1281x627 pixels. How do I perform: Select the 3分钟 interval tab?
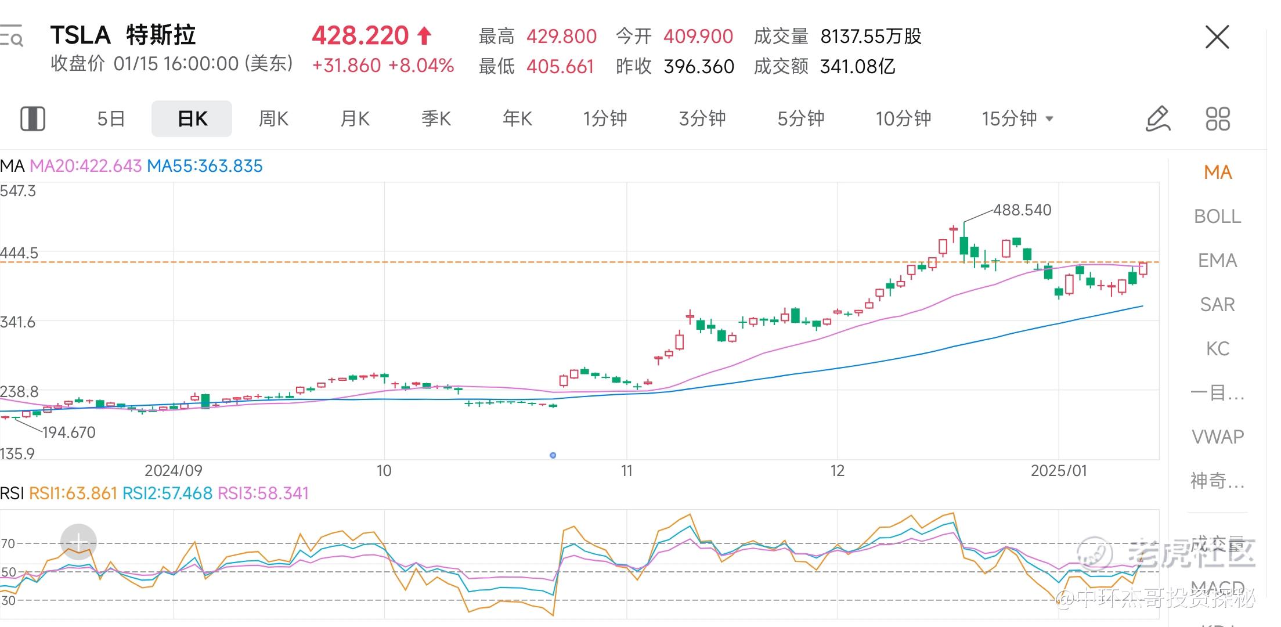pyautogui.click(x=702, y=118)
